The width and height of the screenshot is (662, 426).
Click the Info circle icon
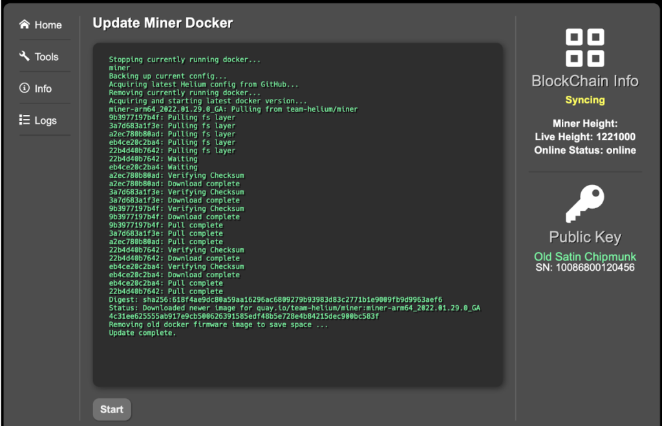click(25, 88)
